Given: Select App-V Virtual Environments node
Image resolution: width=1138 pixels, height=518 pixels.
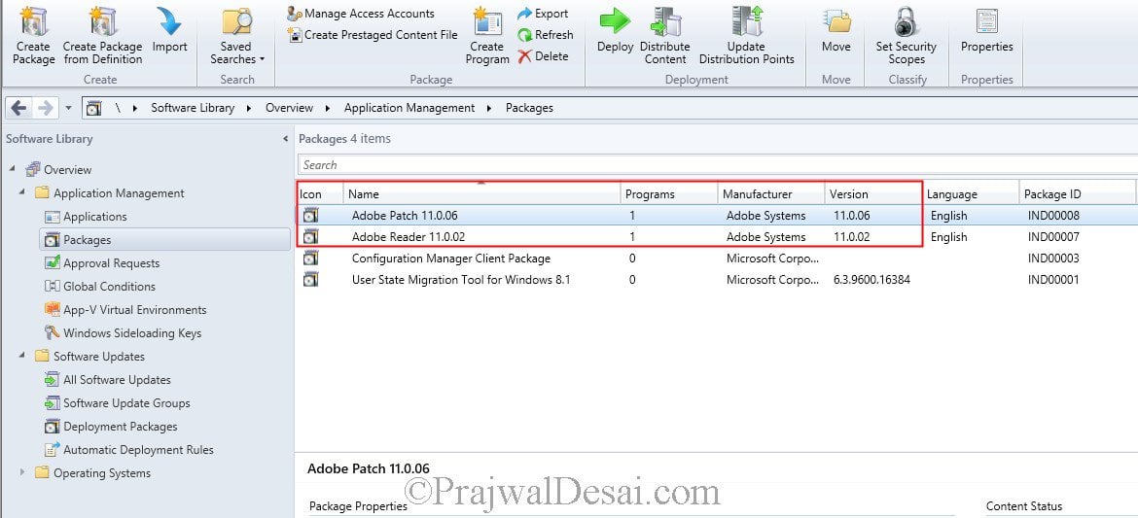Looking at the screenshot, I should [134, 309].
